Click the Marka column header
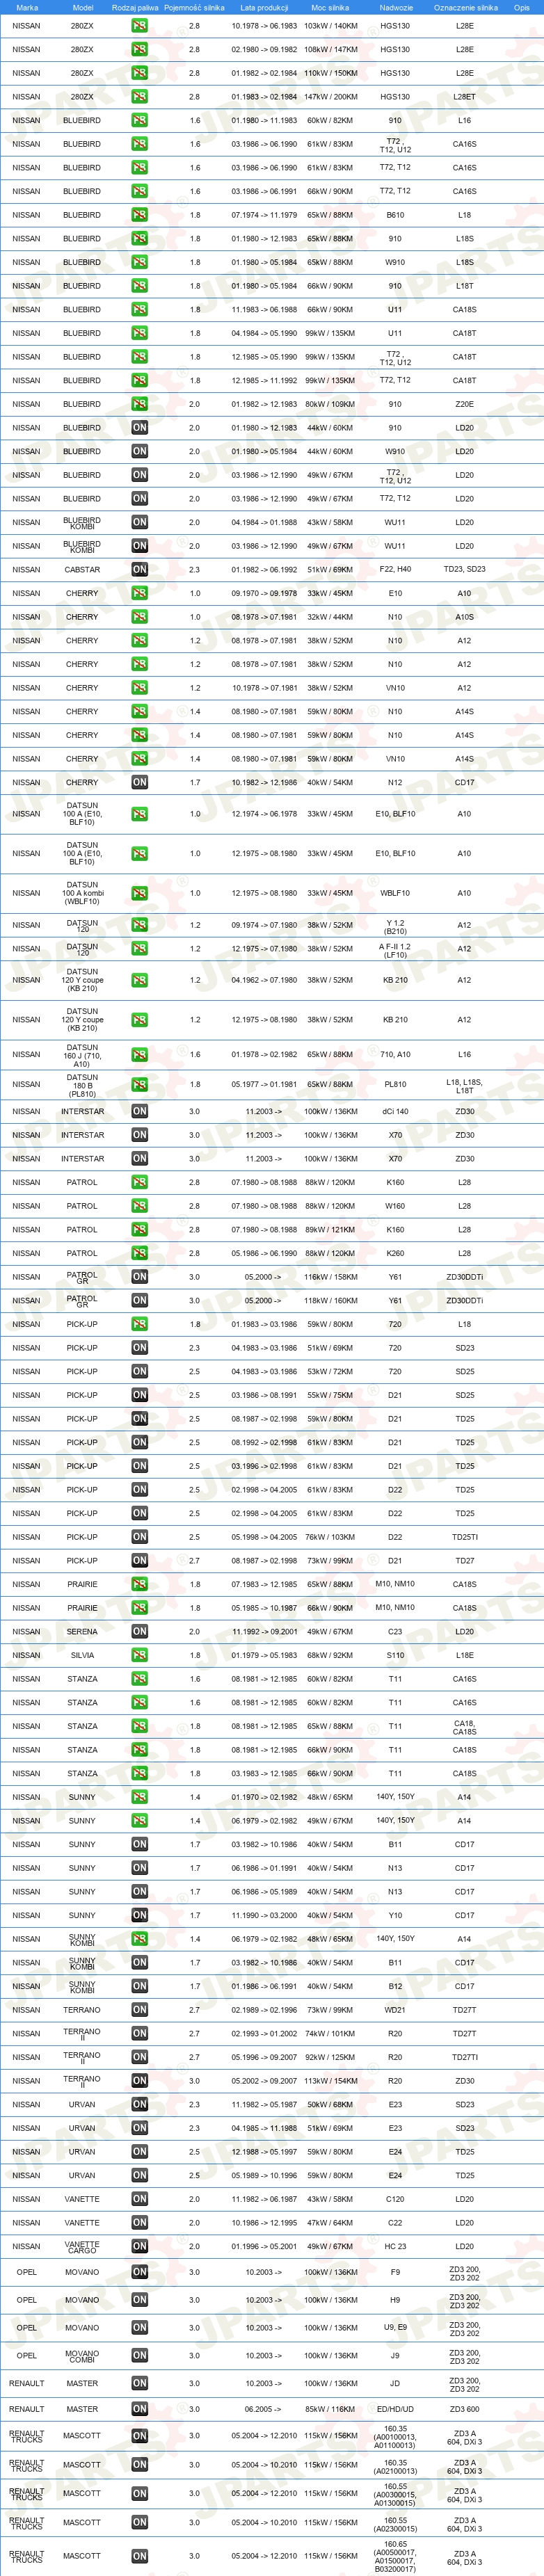 [27, 7]
